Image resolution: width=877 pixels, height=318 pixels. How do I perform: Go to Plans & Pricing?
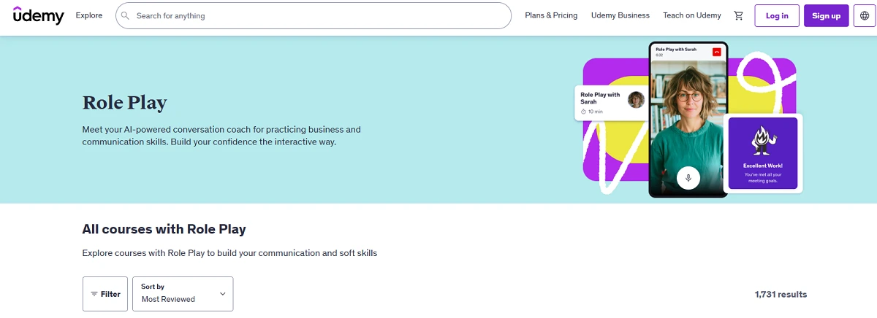tap(551, 15)
